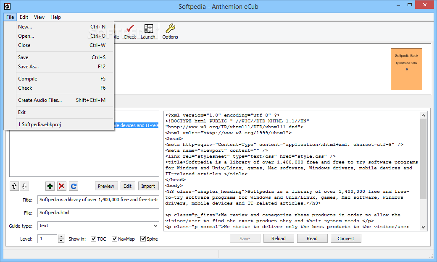This screenshot has width=437, height=262.
Task: Click the Title input field
Action: click(x=98, y=200)
